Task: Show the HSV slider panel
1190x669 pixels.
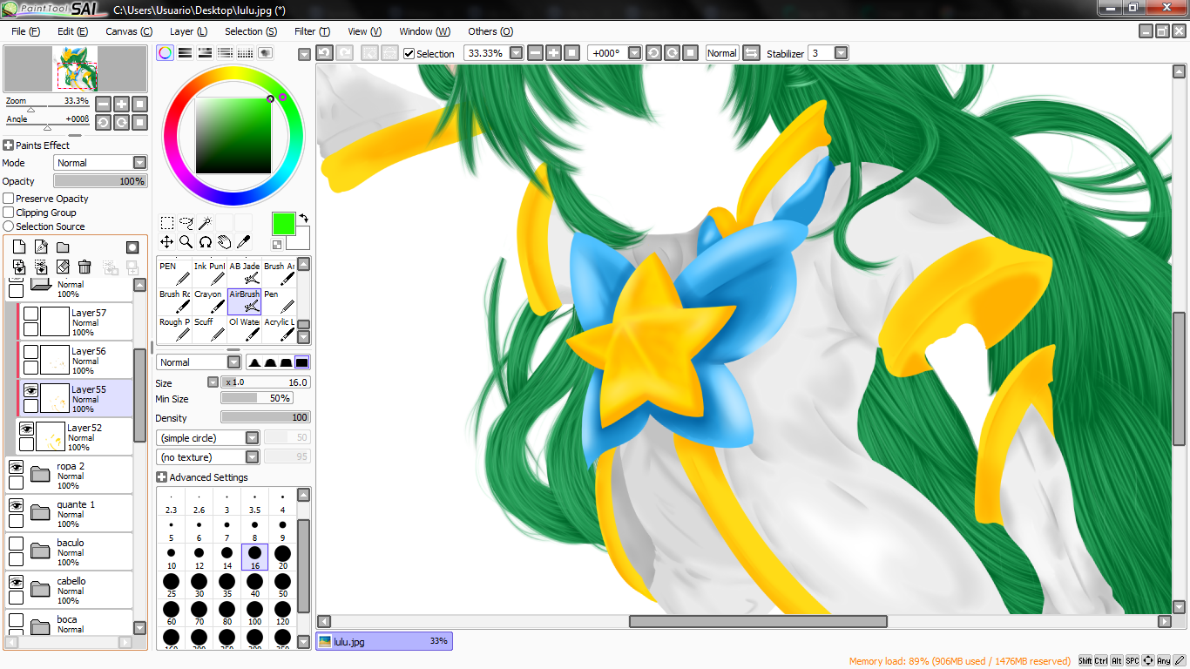Action: (x=205, y=53)
